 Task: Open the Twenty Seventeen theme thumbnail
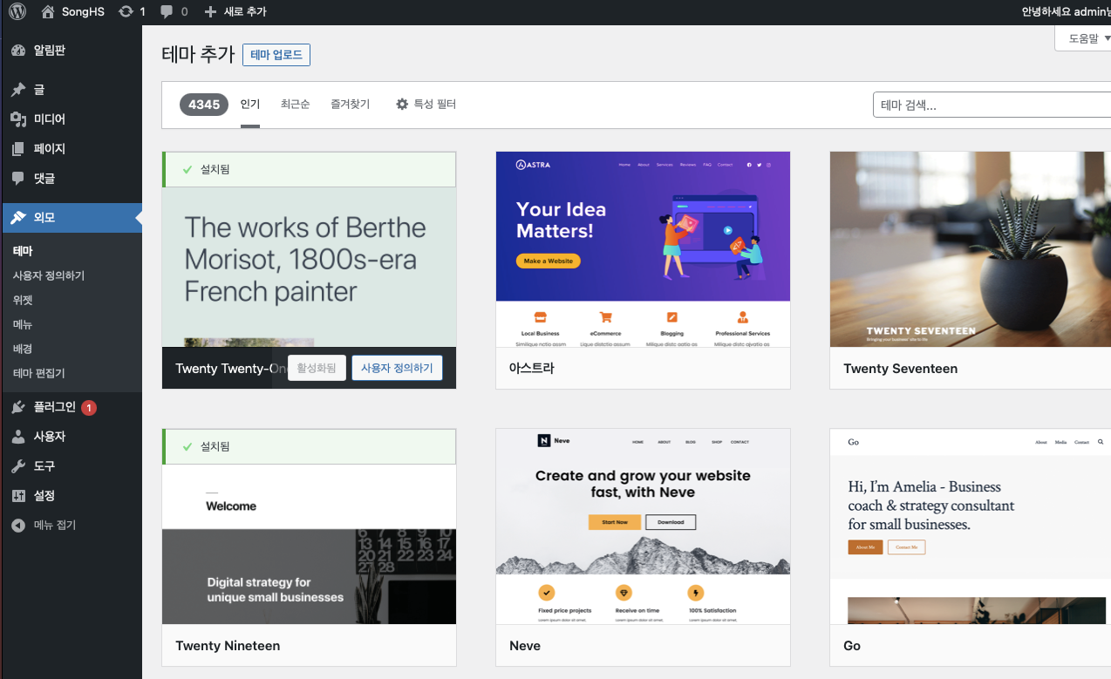971,249
